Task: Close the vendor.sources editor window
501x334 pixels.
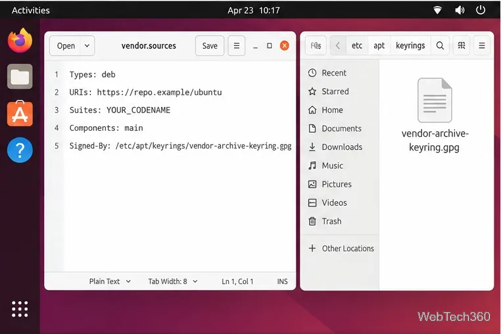Action: coord(285,46)
